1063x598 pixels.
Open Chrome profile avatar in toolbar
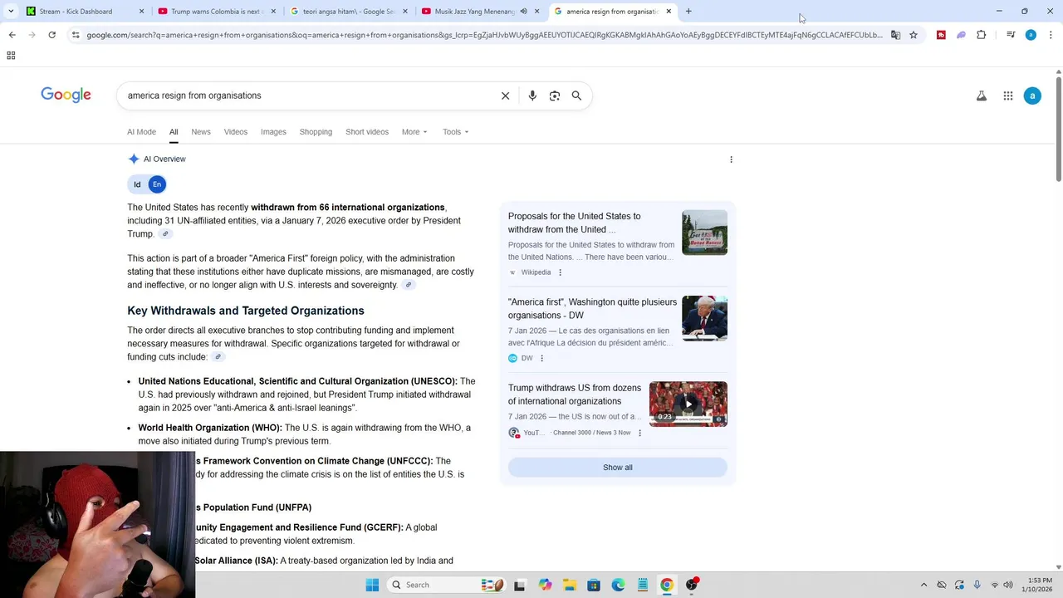pos(1031,35)
